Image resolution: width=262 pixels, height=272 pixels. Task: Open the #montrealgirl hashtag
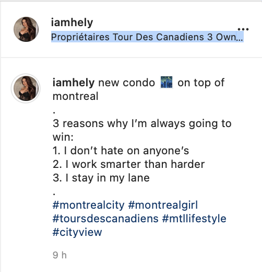coord(163,205)
